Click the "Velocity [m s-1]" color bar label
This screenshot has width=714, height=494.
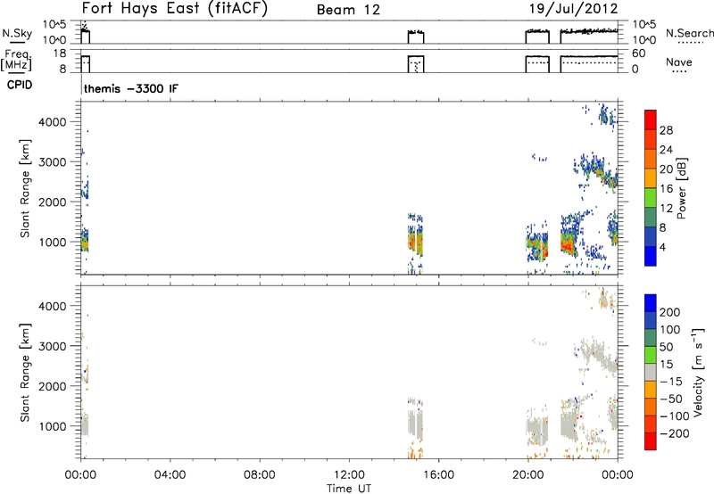(x=698, y=372)
